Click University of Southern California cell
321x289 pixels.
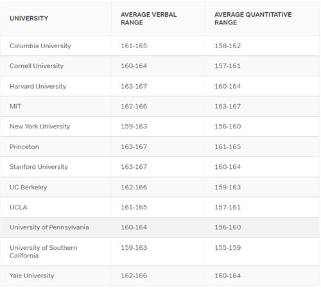[x=44, y=252]
